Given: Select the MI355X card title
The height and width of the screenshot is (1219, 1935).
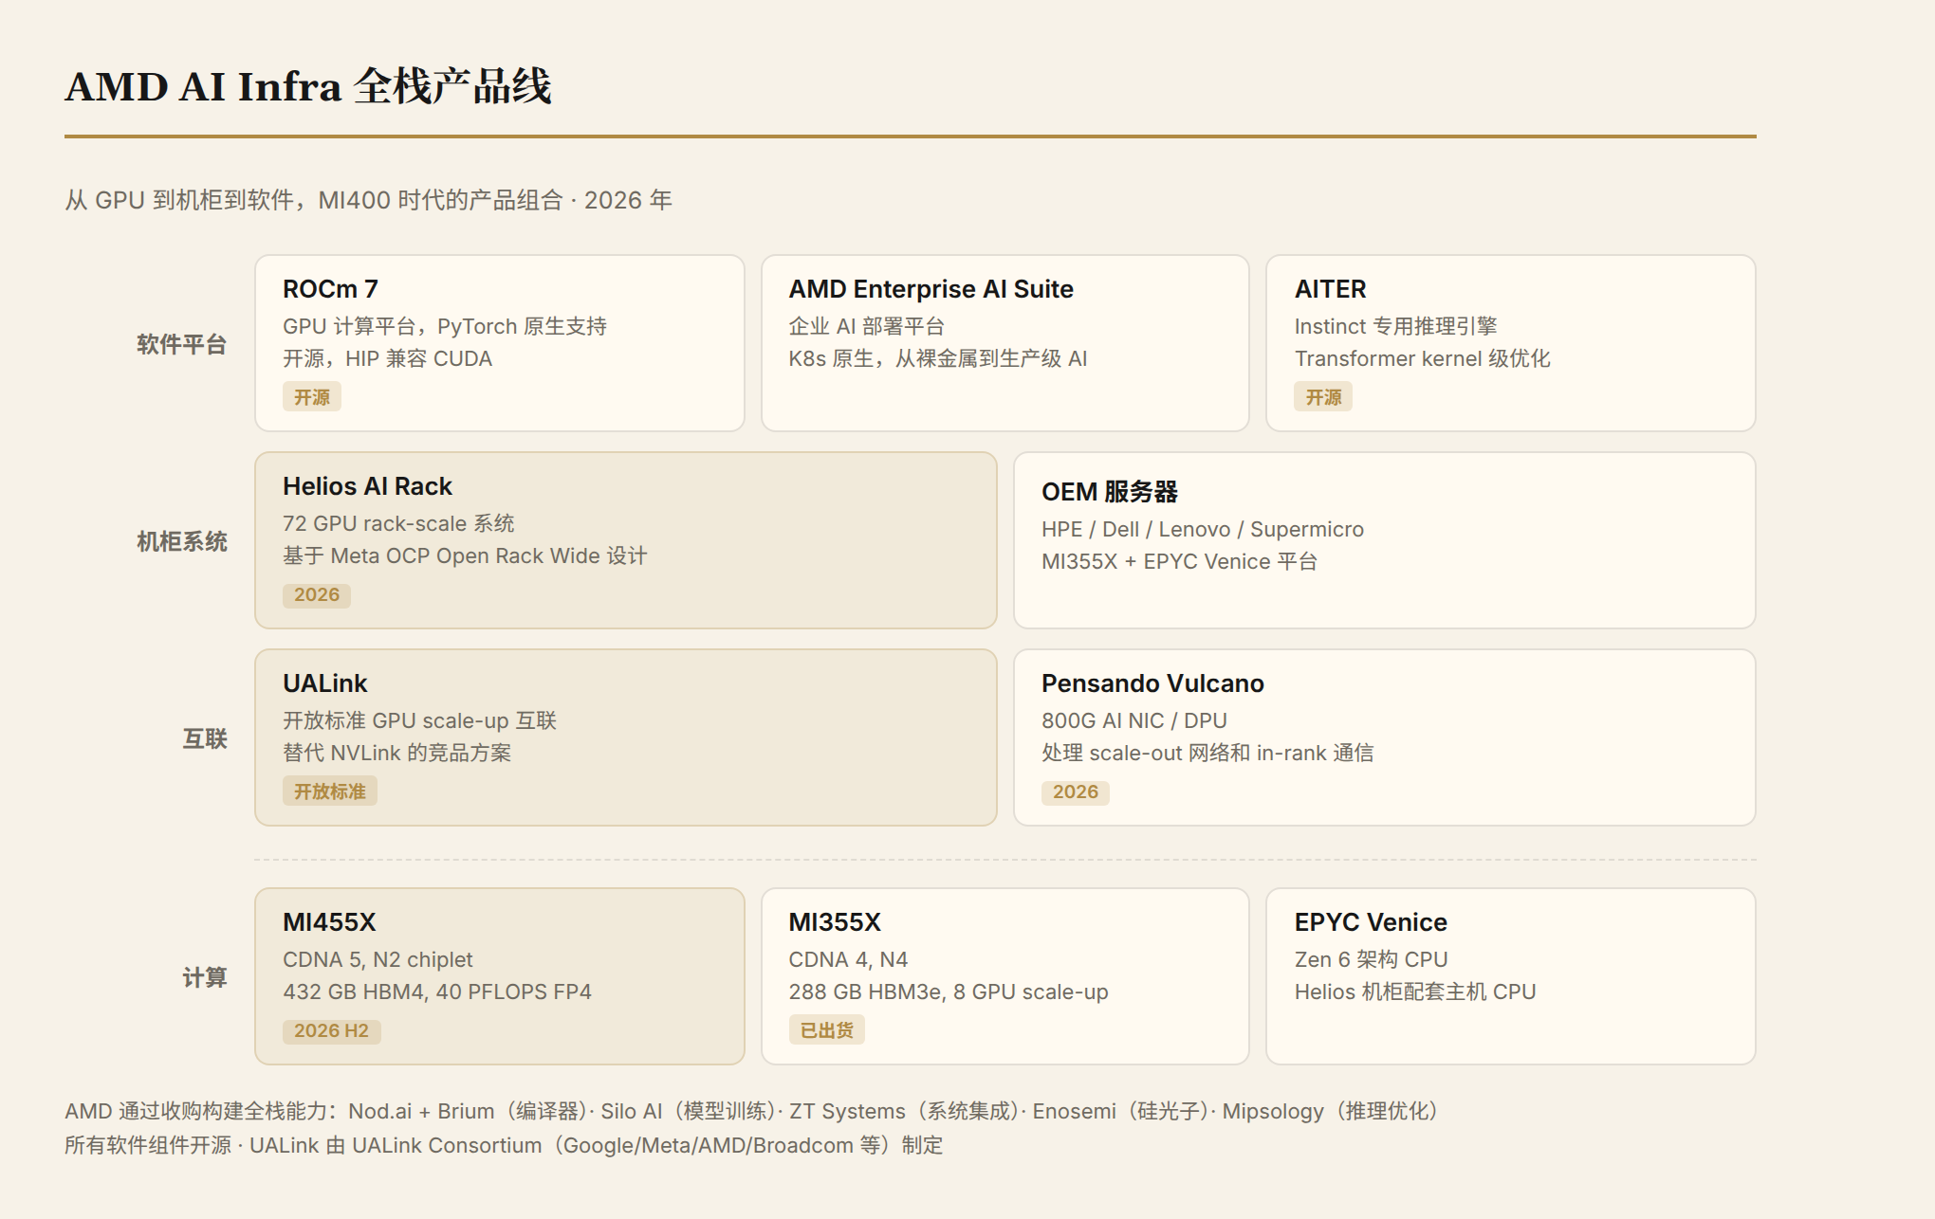Looking at the screenshot, I should click(x=835, y=922).
